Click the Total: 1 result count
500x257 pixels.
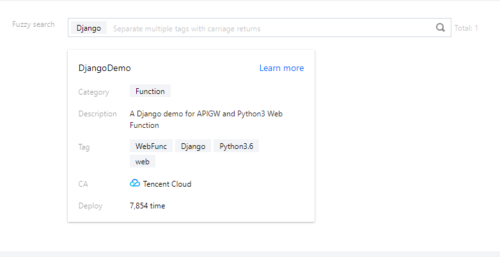466,28
